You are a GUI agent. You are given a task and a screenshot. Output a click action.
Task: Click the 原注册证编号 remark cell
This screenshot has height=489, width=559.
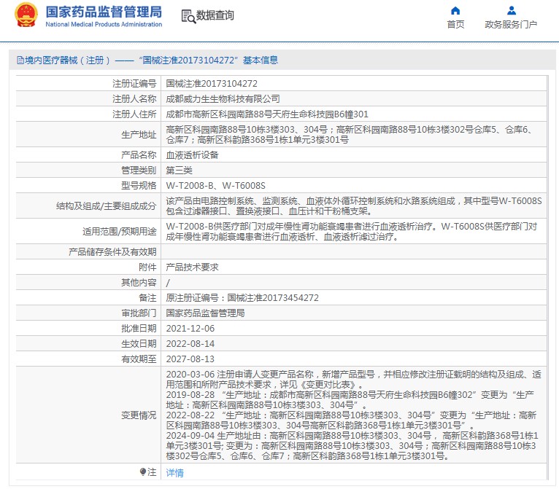click(242, 297)
